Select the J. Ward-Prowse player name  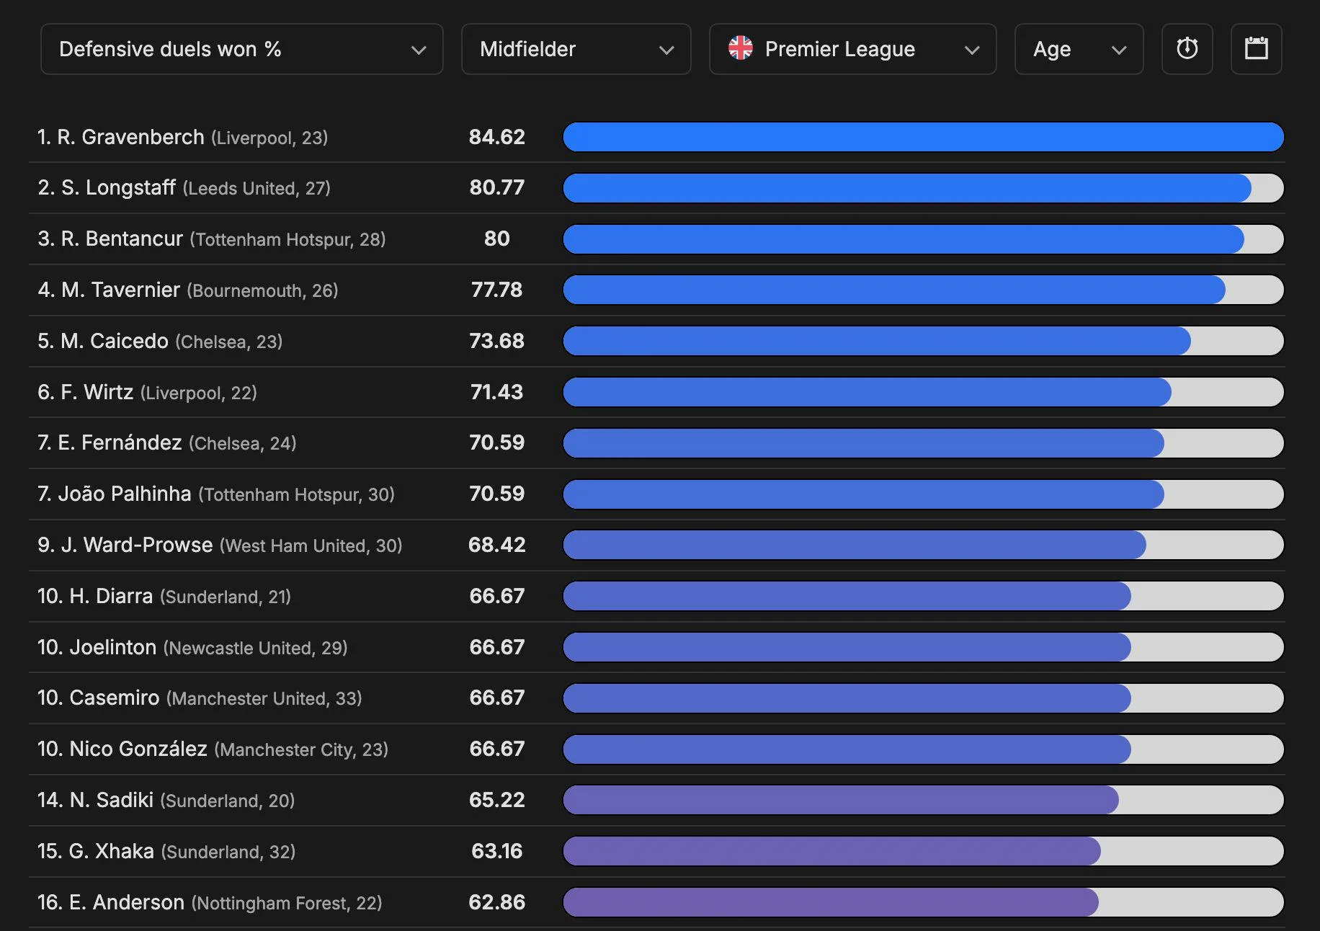coord(137,545)
